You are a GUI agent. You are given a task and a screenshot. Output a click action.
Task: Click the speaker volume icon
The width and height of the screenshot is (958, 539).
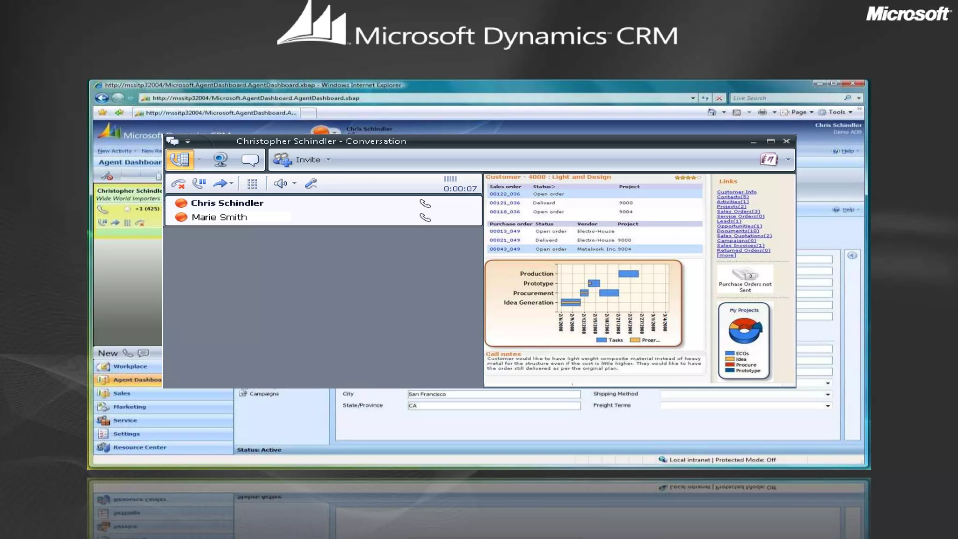pos(280,184)
